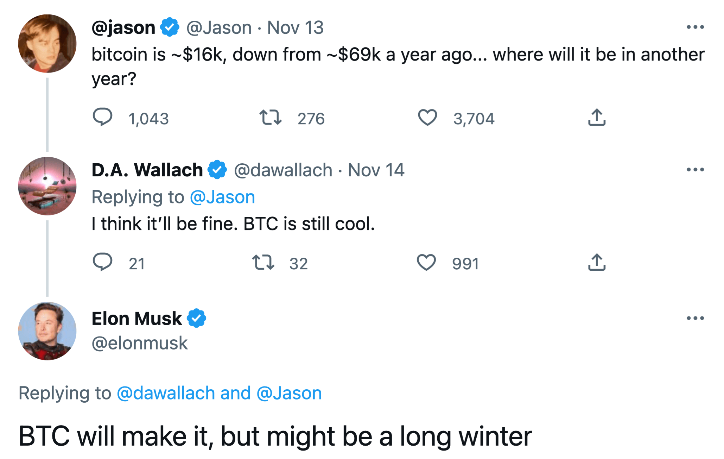The width and height of the screenshot is (724, 459).
Task: Open more options on Elon Musk's tweet
Action: pyautogui.click(x=695, y=318)
